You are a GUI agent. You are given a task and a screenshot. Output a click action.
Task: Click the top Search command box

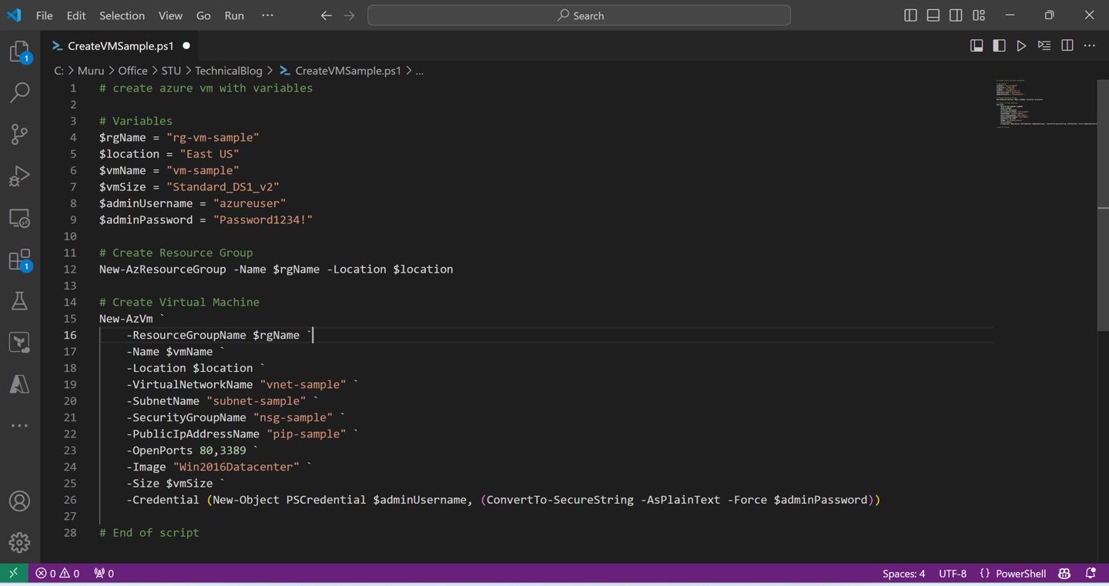(579, 15)
